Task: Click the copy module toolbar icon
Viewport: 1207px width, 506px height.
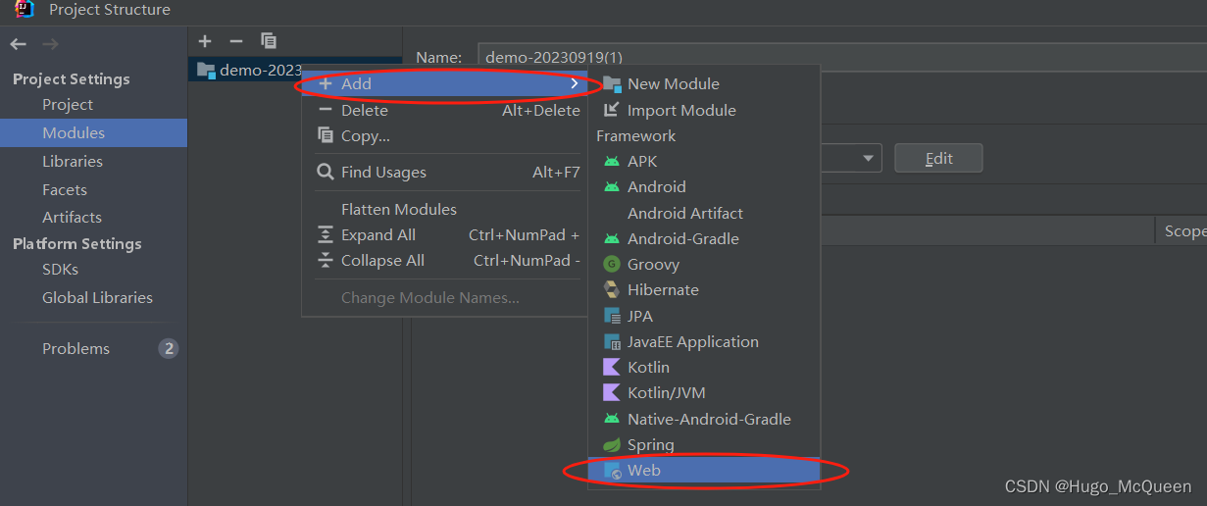Action: (269, 41)
